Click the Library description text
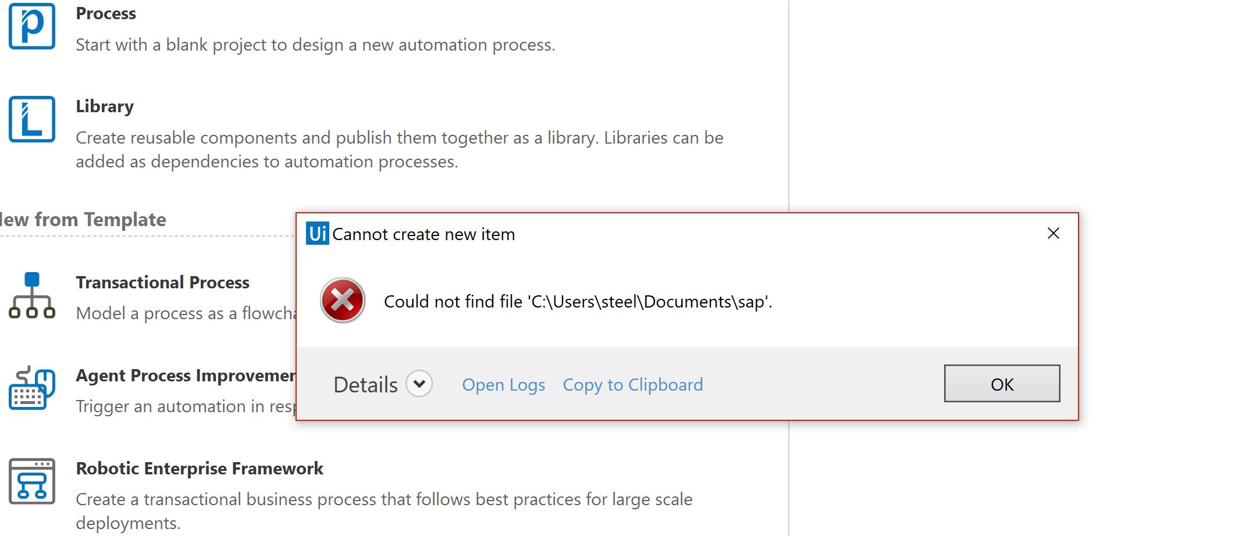The height and width of the screenshot is (536, 1249). (x=399, y=149)
